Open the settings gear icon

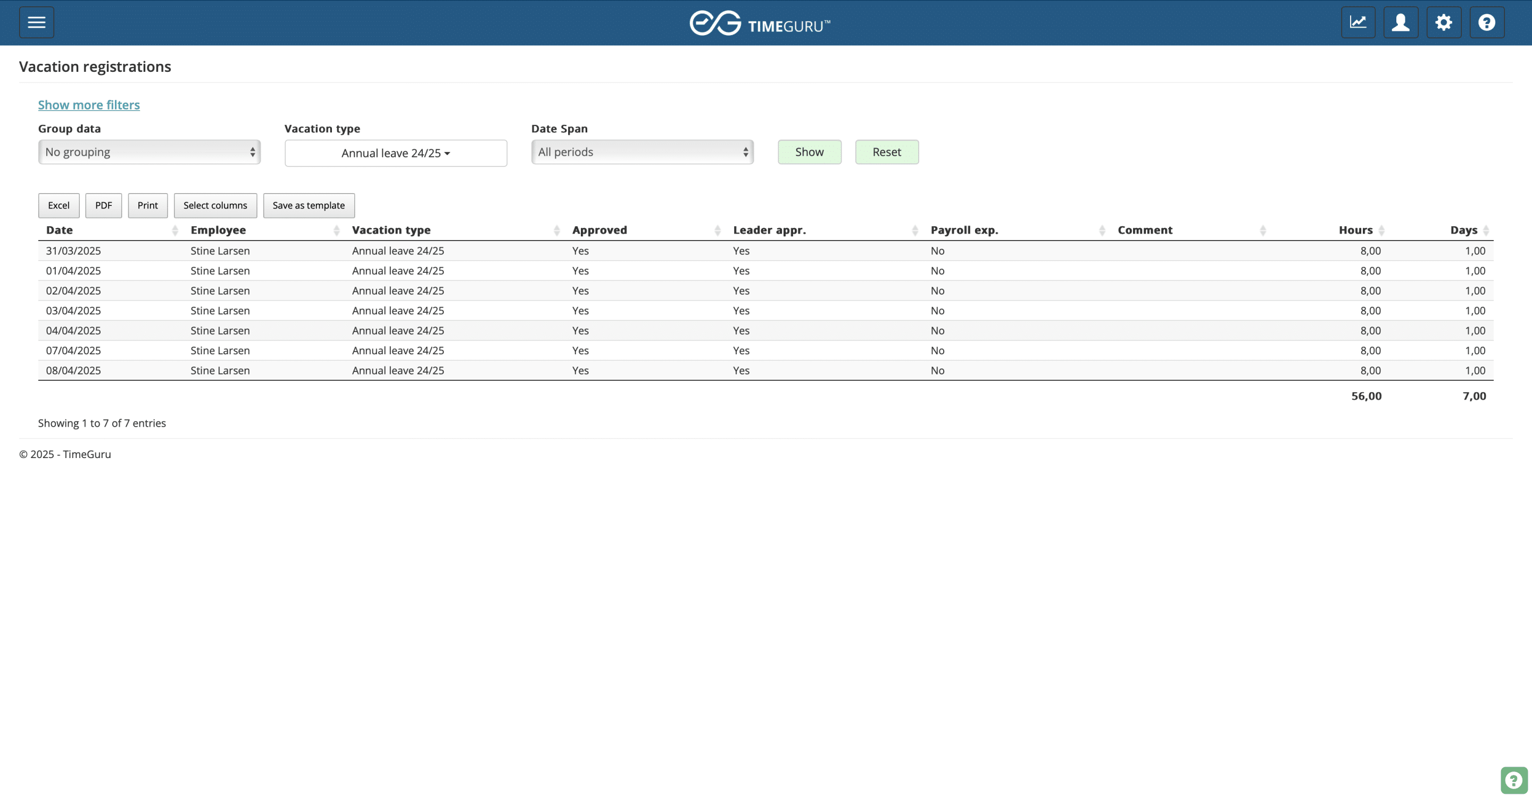click(x=1444, y=22)
